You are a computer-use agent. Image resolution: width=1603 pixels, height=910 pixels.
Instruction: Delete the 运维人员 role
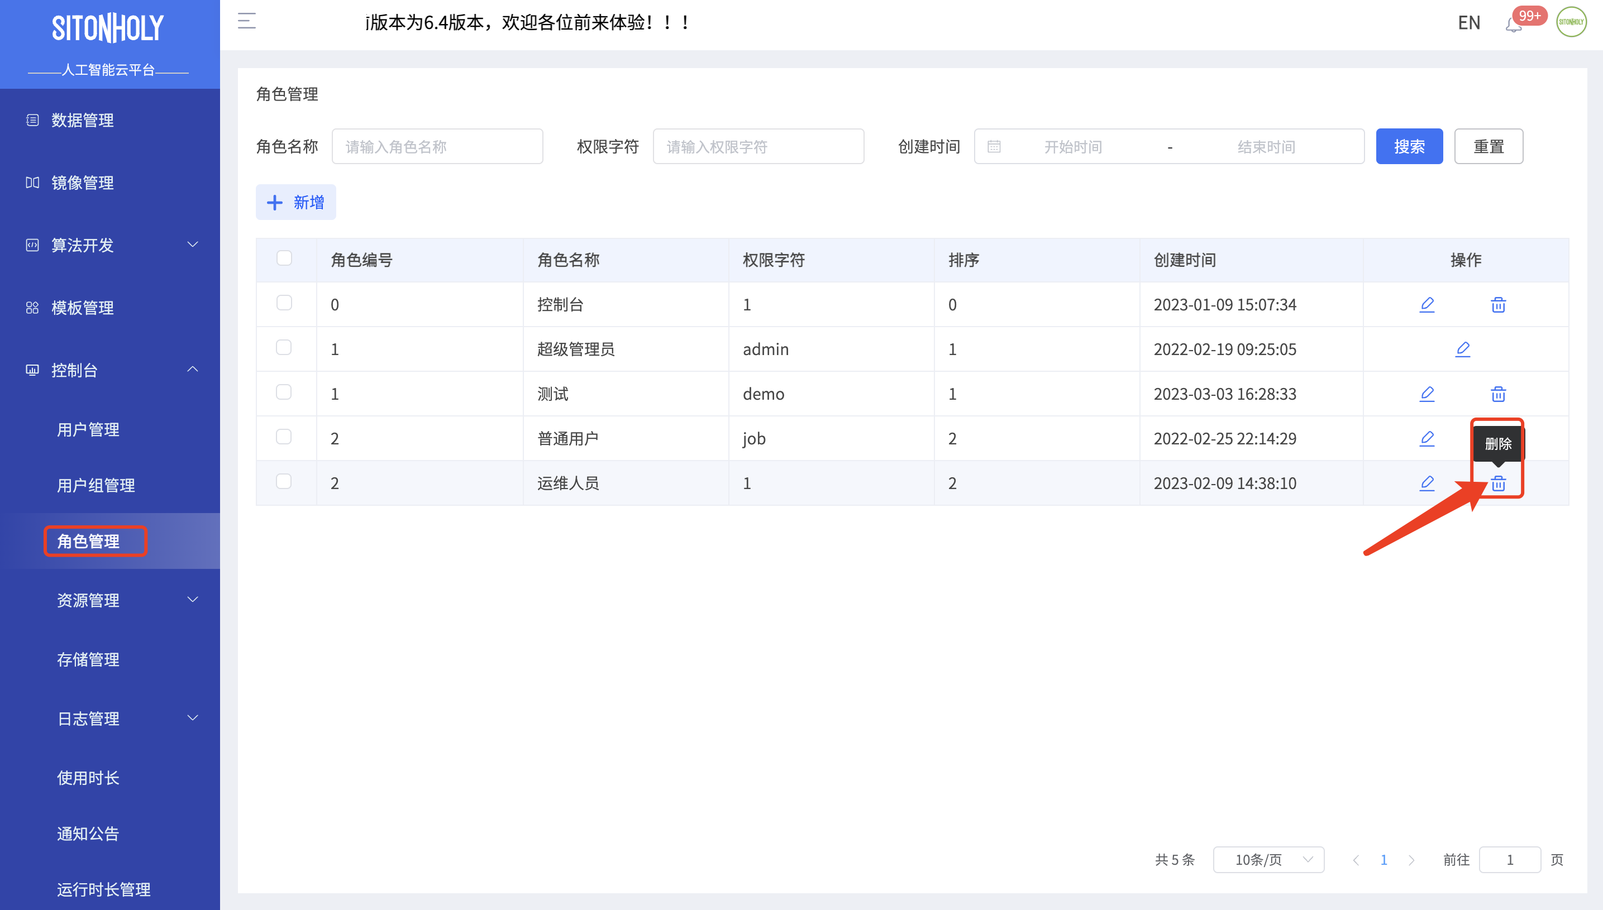point(1498,483)
